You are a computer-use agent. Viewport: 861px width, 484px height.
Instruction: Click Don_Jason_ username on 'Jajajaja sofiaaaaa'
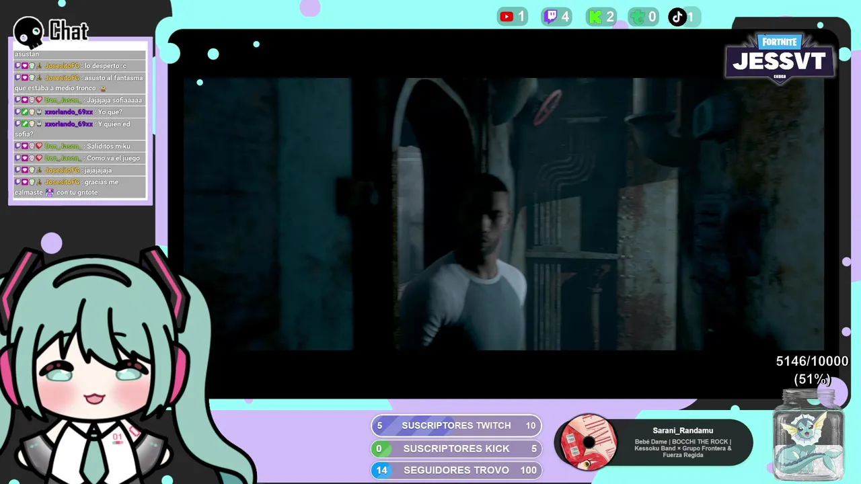(63, 100)
